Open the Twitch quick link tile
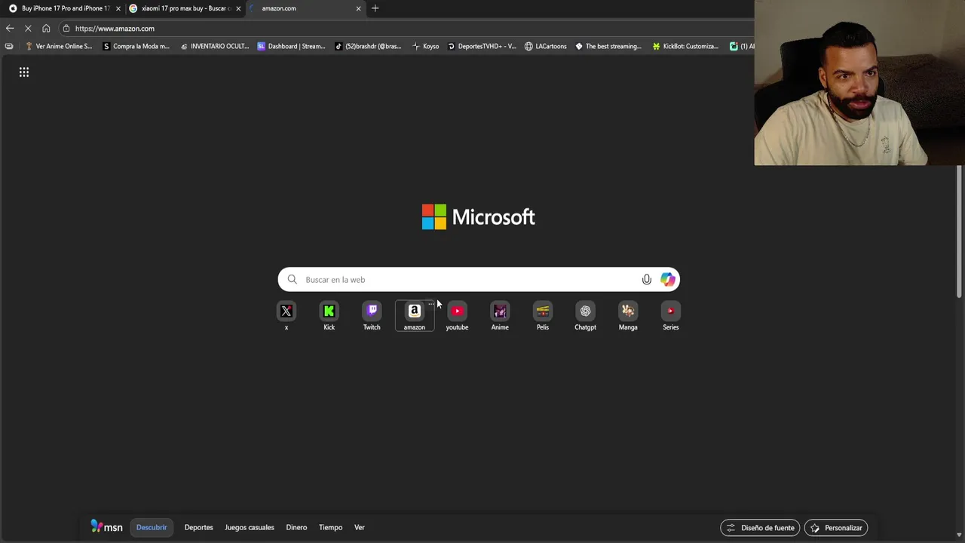Viewport: 965px width, 543px height. pos(372,316)
